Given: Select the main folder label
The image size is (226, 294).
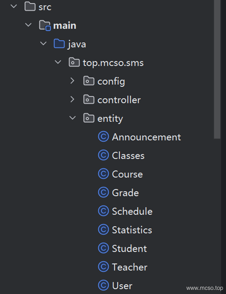Looking at the screenshot, I should (x=65, y=25).
